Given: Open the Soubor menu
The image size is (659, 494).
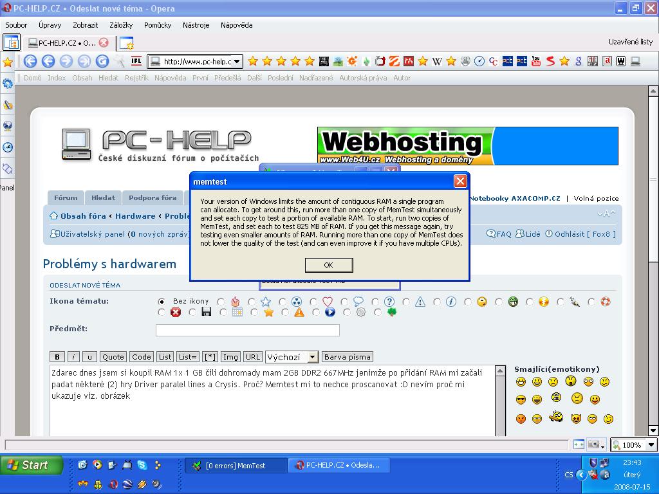Looking at the screenshot, I should point(16,25).
